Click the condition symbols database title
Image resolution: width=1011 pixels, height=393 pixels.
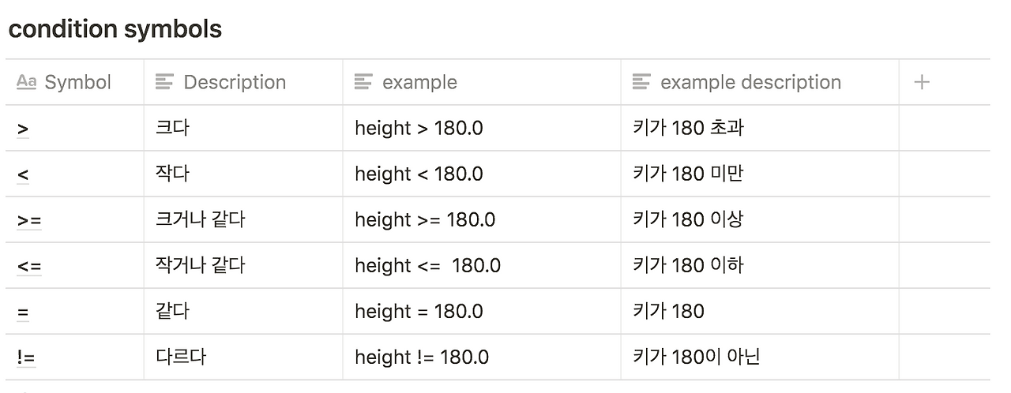(x=115, y=29)
